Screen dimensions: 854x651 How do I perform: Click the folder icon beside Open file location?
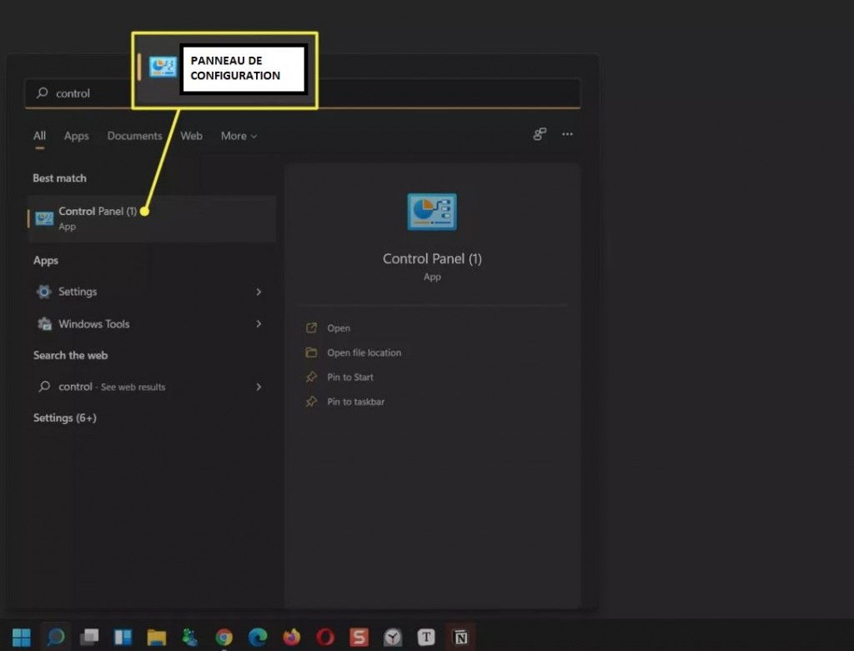coord(311,352)
